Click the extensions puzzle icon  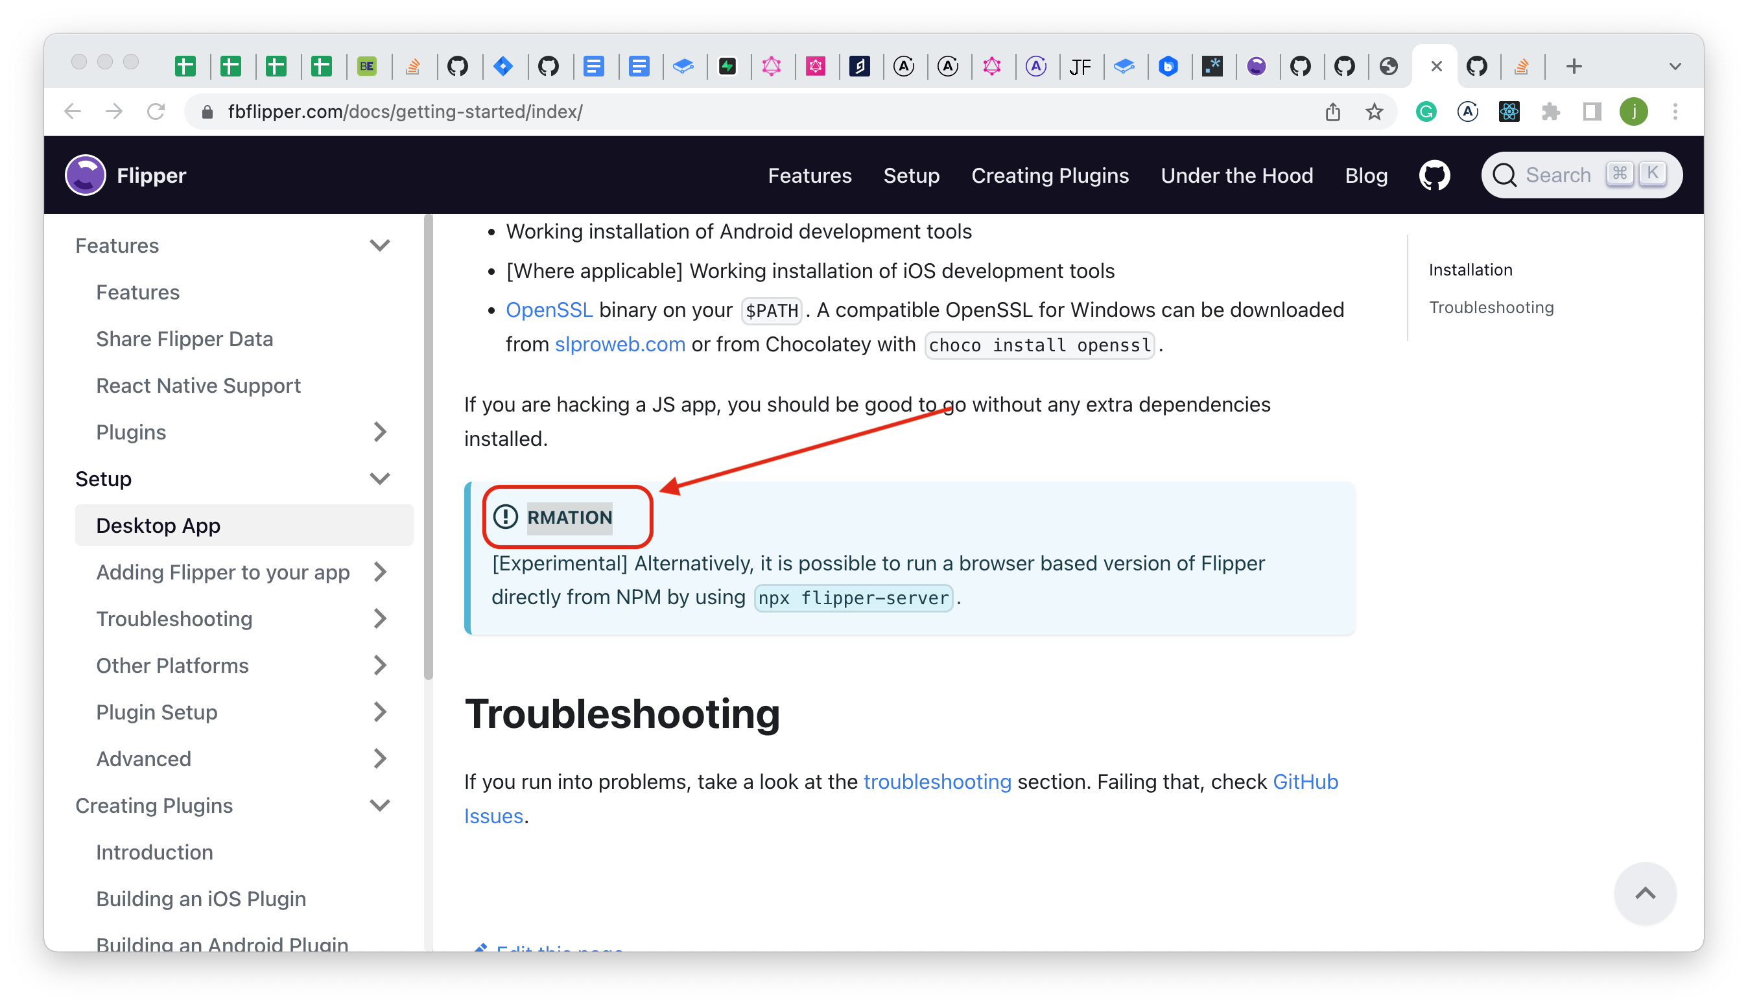click(1551, 111)
